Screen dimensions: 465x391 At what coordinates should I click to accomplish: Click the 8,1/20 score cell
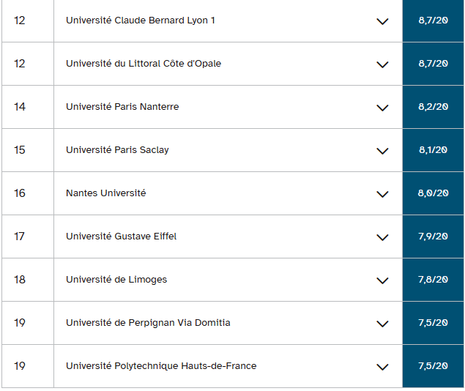433,150
